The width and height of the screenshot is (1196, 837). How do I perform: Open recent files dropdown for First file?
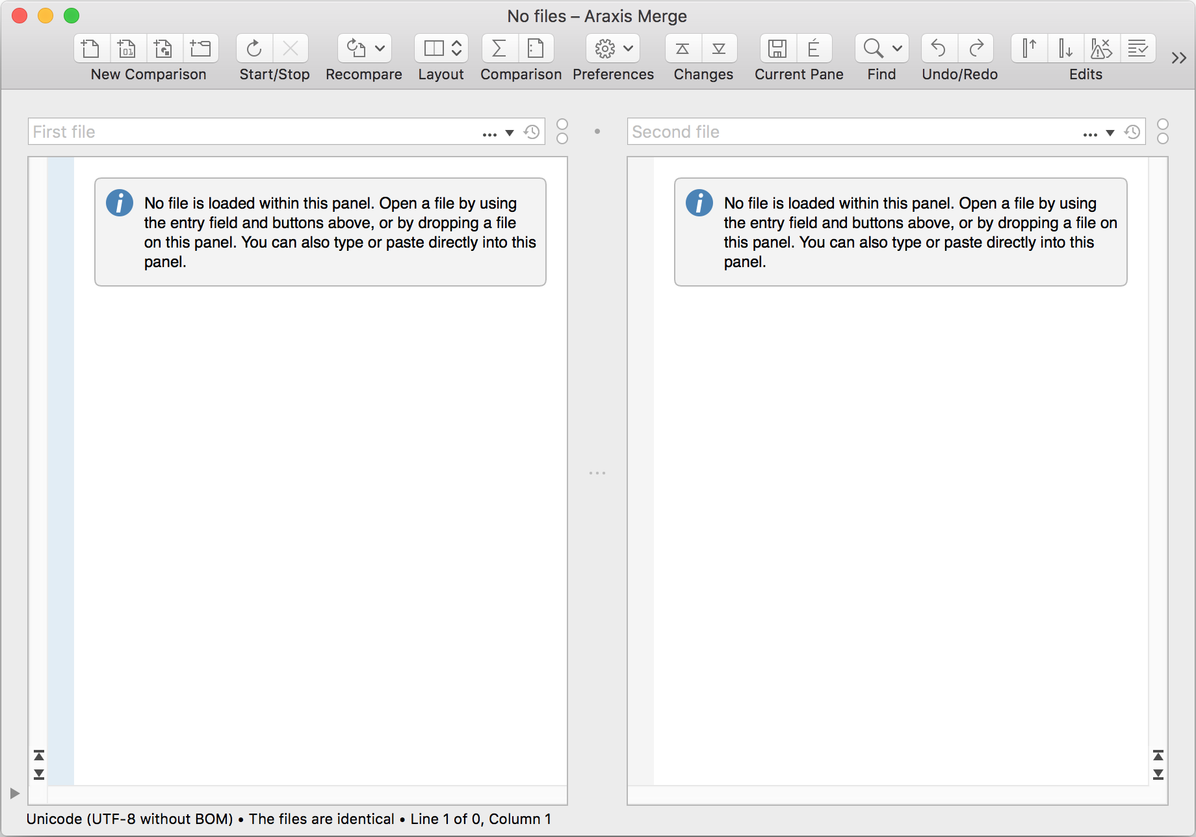coord(531,131)
